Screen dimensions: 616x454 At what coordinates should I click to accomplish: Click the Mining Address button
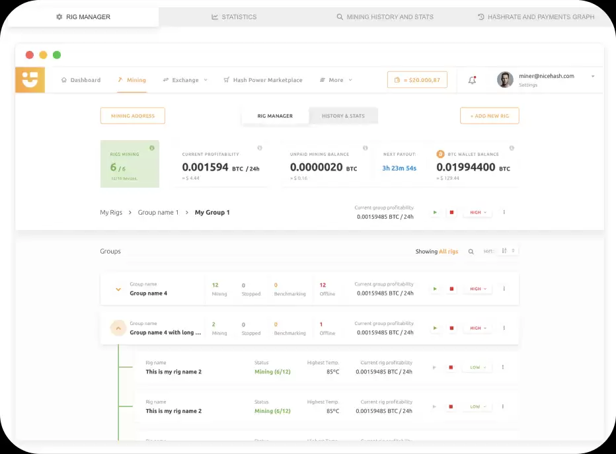pos(133,116)
